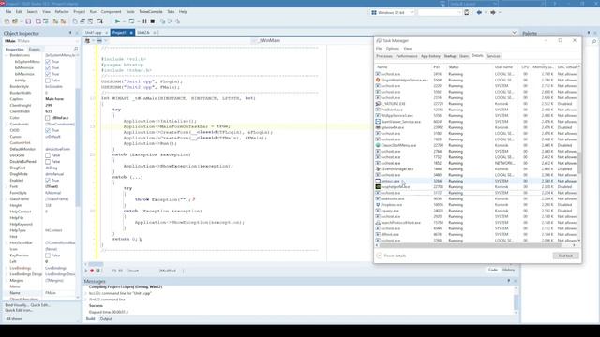
Task: Click the Pause debug icon
Action: click(x=144, y=22)
